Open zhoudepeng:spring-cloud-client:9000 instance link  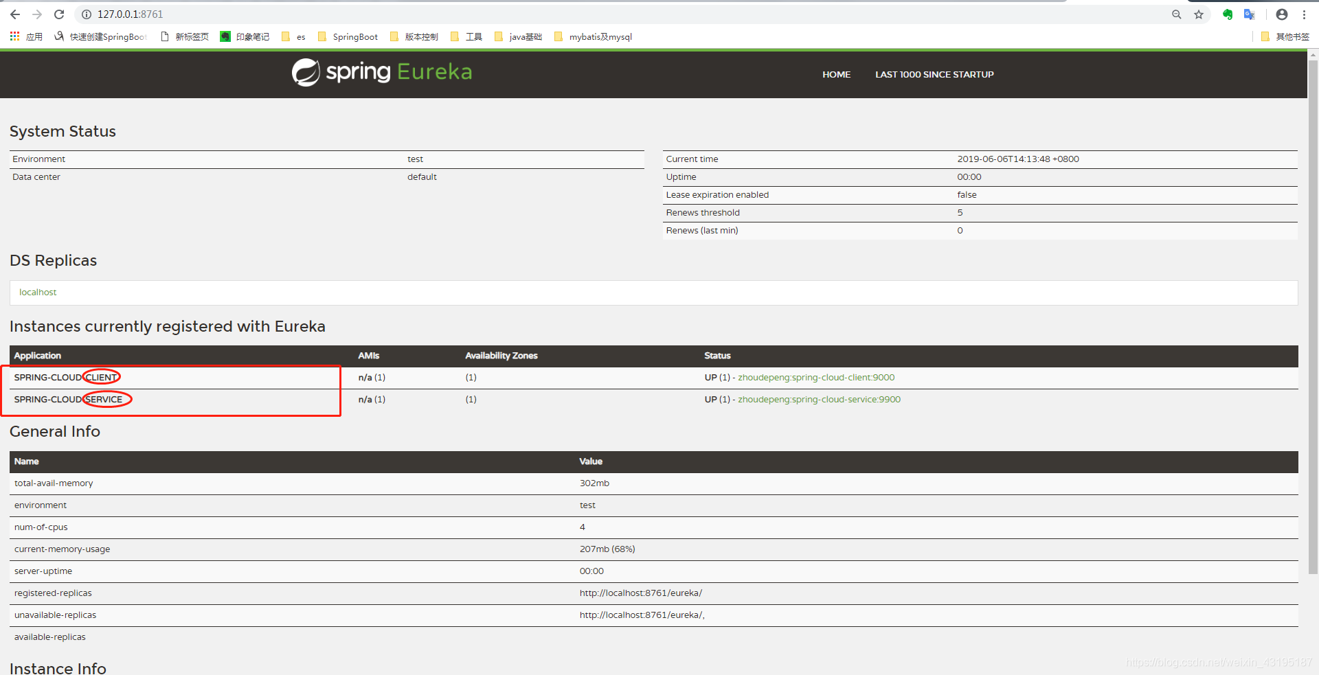pos(816,377)
